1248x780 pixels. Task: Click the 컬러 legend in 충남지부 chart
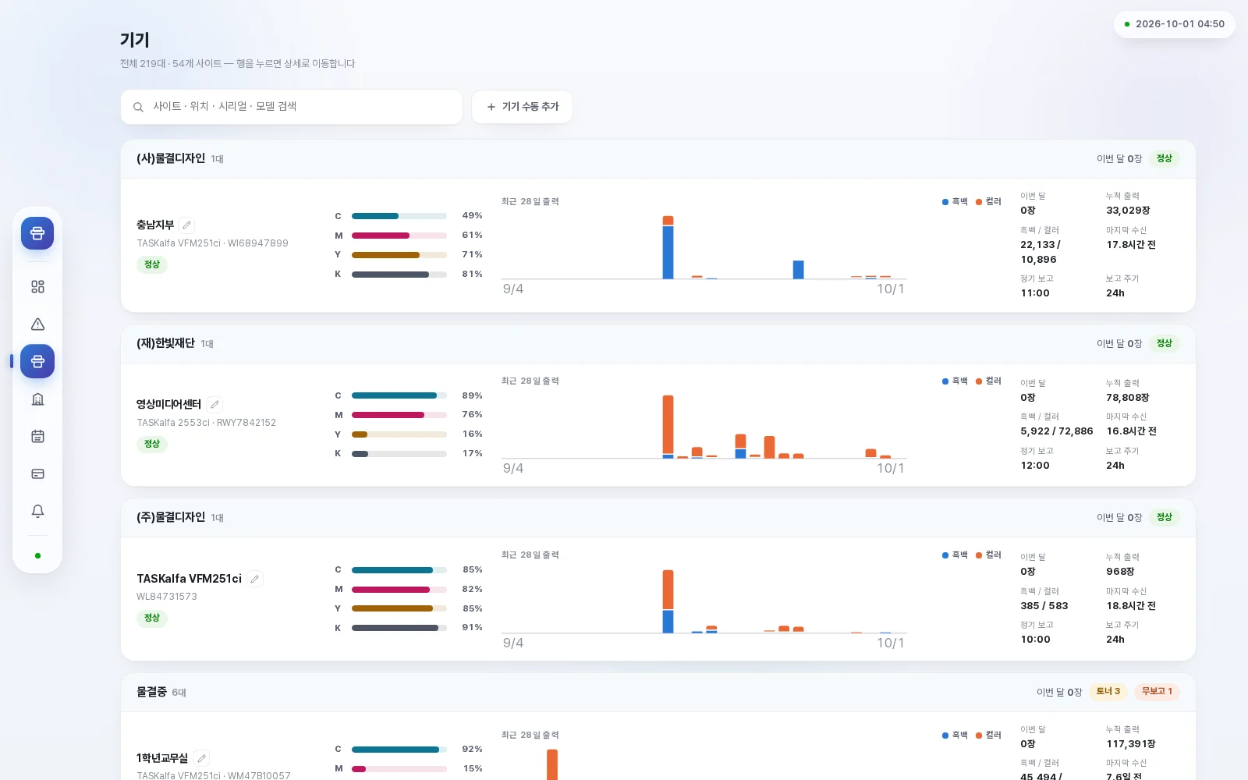[988, 202]
